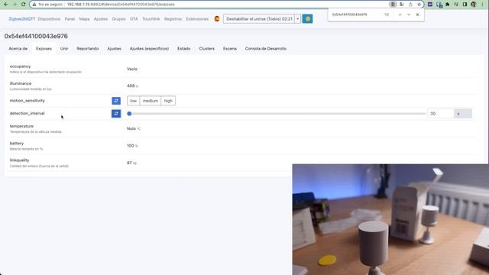Go to Dispositivos in the navbar
Viewport: 489px width, 275px height.
pos(49,18)
